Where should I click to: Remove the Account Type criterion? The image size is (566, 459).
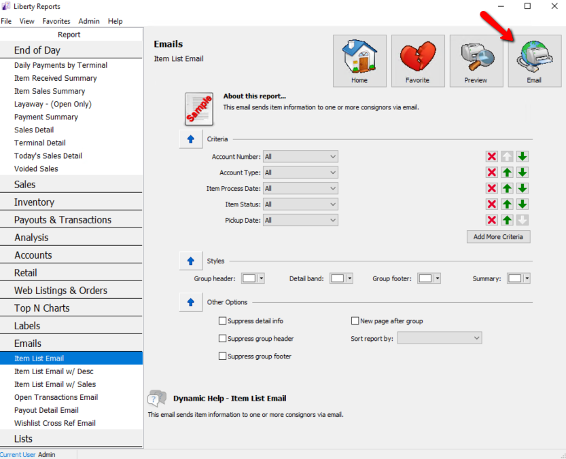click(x=492, y=172)
